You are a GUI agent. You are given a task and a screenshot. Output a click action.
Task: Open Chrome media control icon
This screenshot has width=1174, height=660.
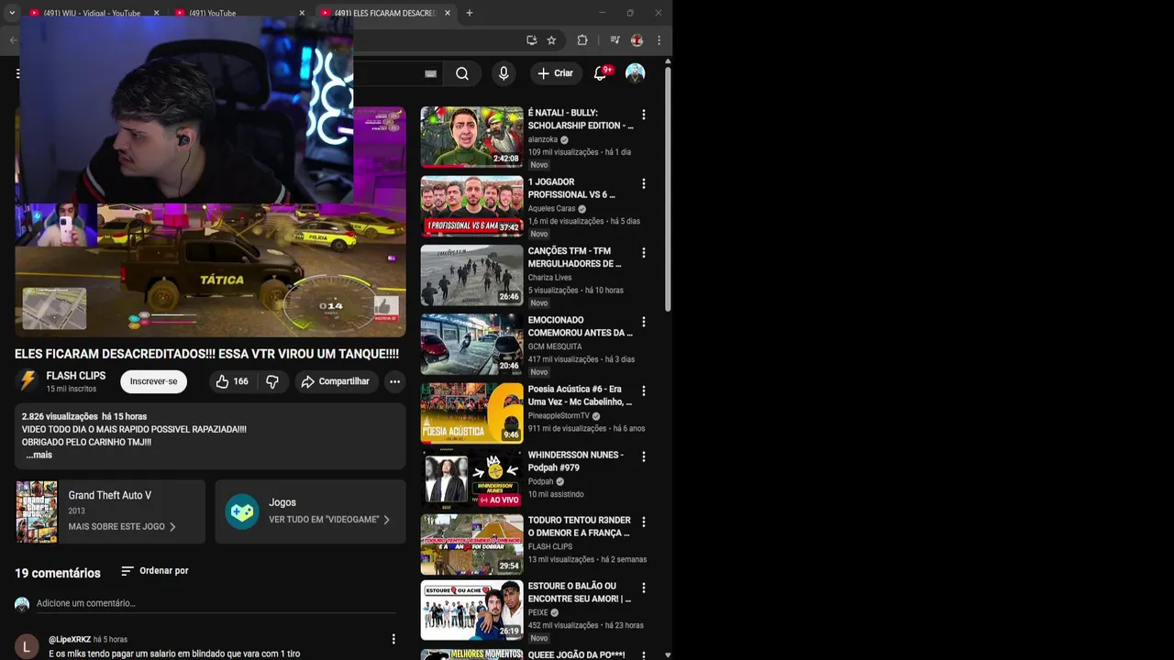pos(615,40)
